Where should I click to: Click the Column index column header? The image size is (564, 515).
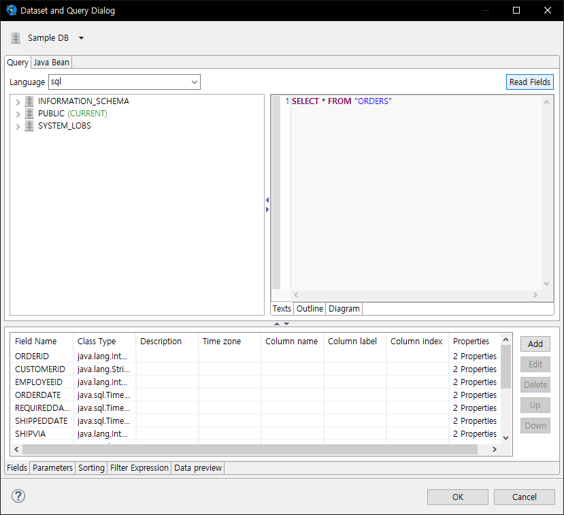pos(417,342)
